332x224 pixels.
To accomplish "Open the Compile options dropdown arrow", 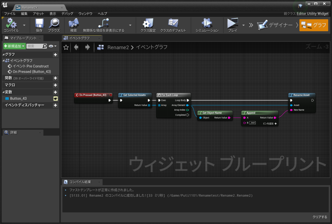I will (x=24, y=25).
